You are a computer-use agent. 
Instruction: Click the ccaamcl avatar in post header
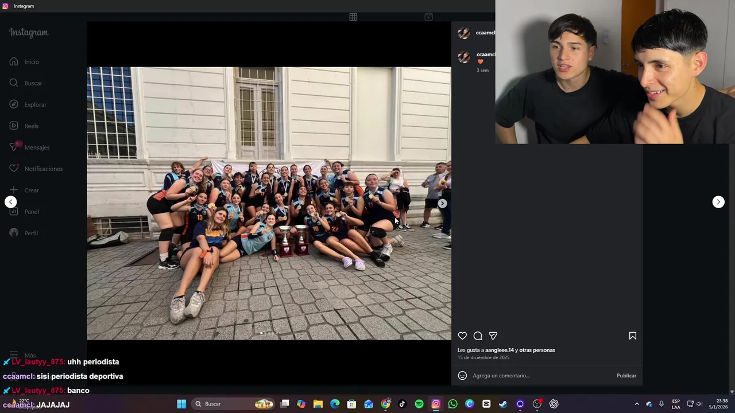(x=464, y=33)
